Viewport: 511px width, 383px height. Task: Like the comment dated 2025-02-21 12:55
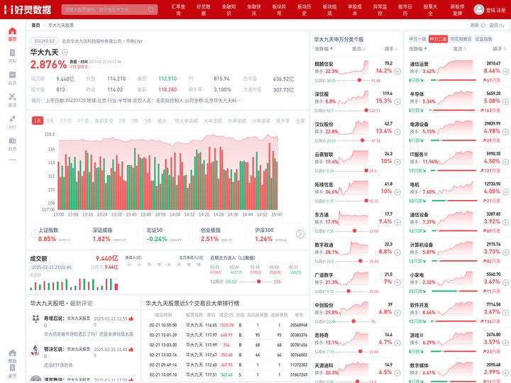click(131, 318)
